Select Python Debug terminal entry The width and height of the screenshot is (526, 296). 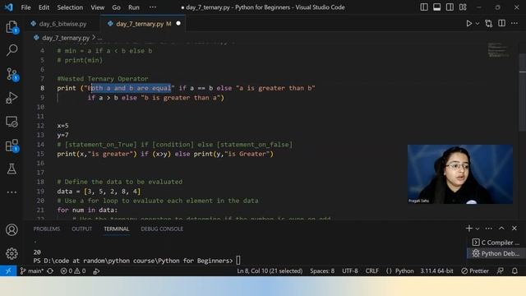496,253
